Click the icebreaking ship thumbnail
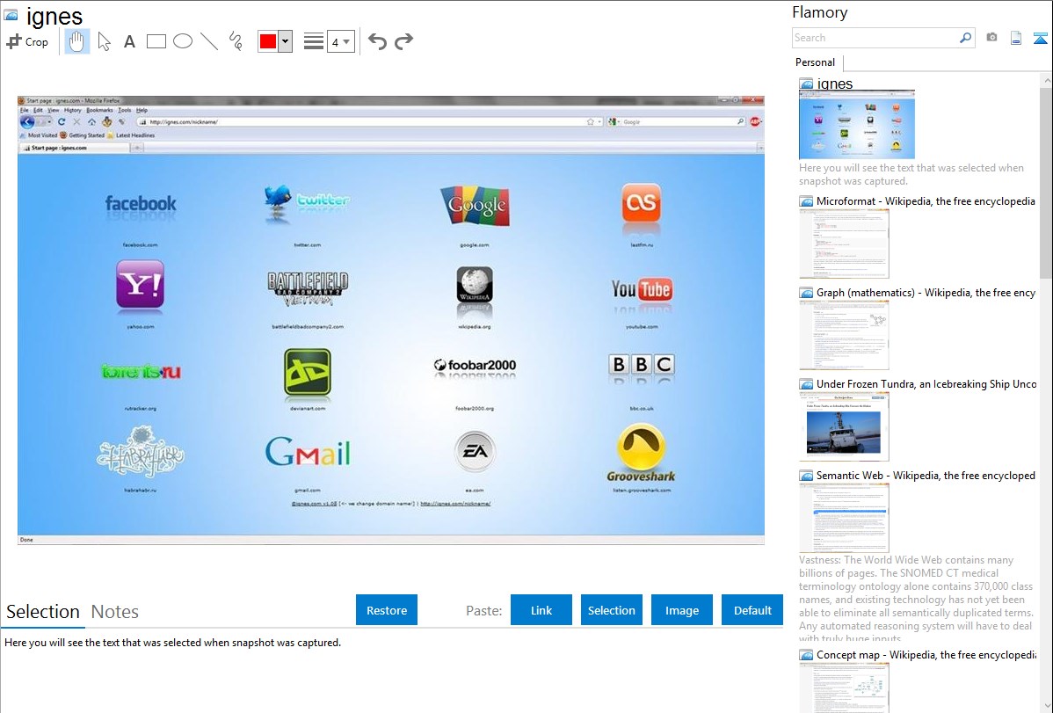 [844, 426]
